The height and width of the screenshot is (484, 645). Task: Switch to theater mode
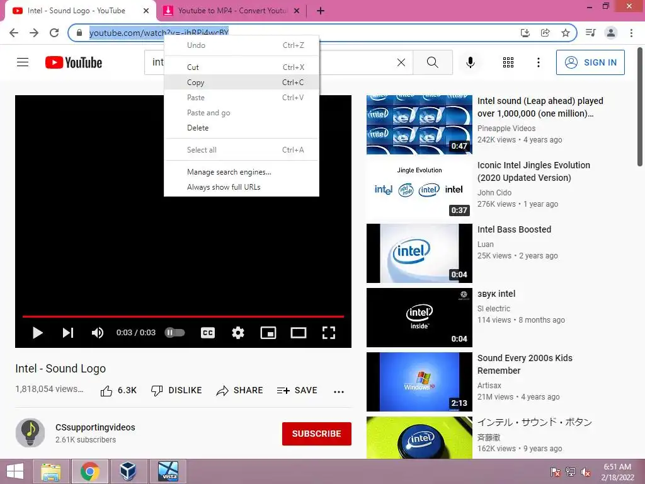298,333
